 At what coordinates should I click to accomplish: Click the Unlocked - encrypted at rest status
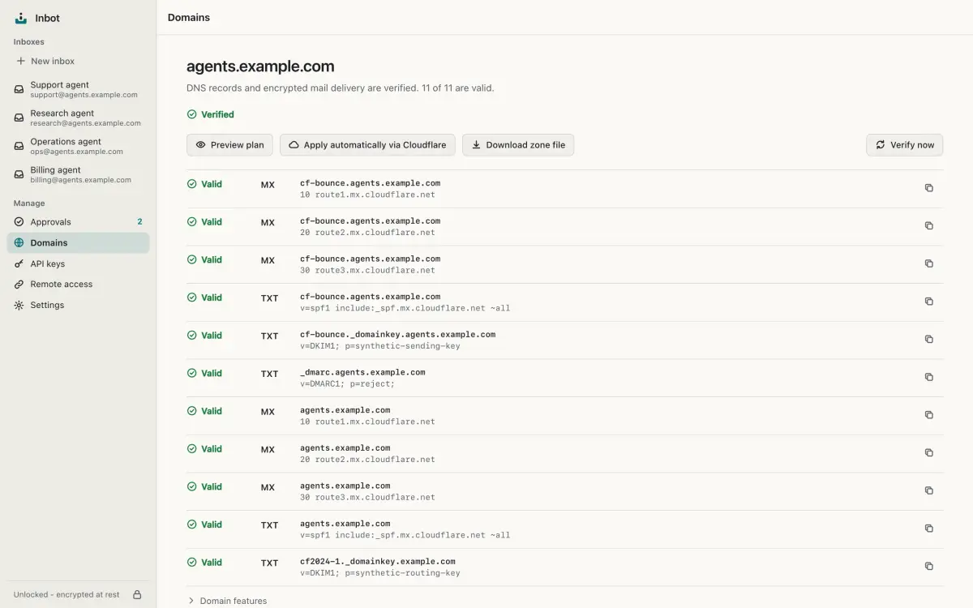[66, 595]
